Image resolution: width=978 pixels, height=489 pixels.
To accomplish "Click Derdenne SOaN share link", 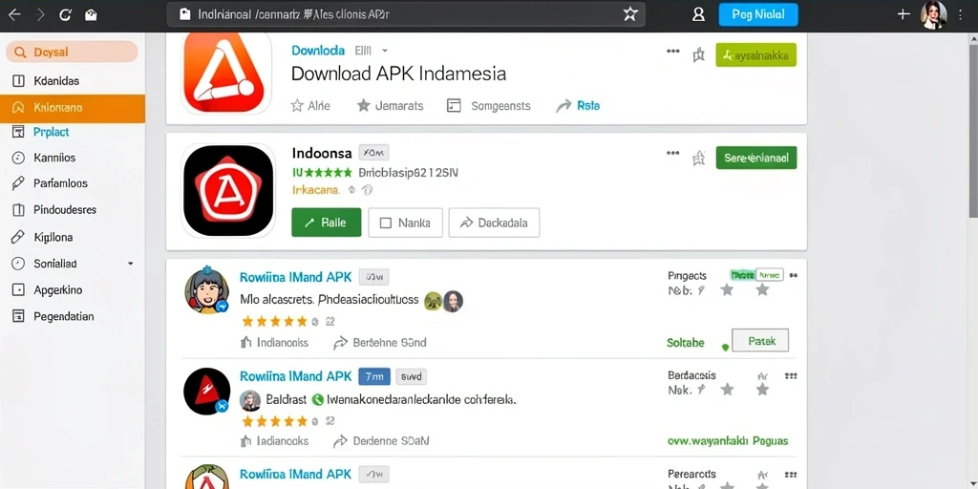I will click(x=382, y=441).
